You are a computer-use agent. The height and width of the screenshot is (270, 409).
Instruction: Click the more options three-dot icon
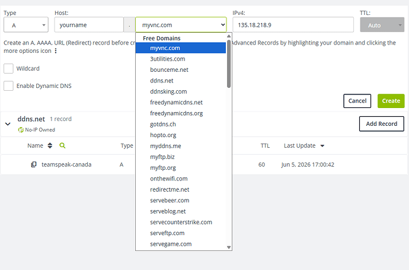point(56,50)
